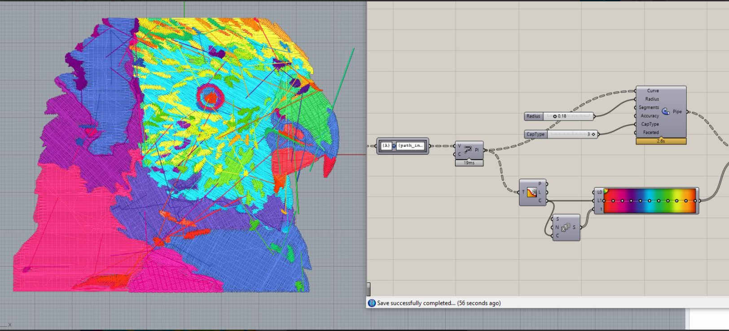Click the Series S output
Image resolution: width=729 pixels, height=331 pixels.
coord(574,227)
